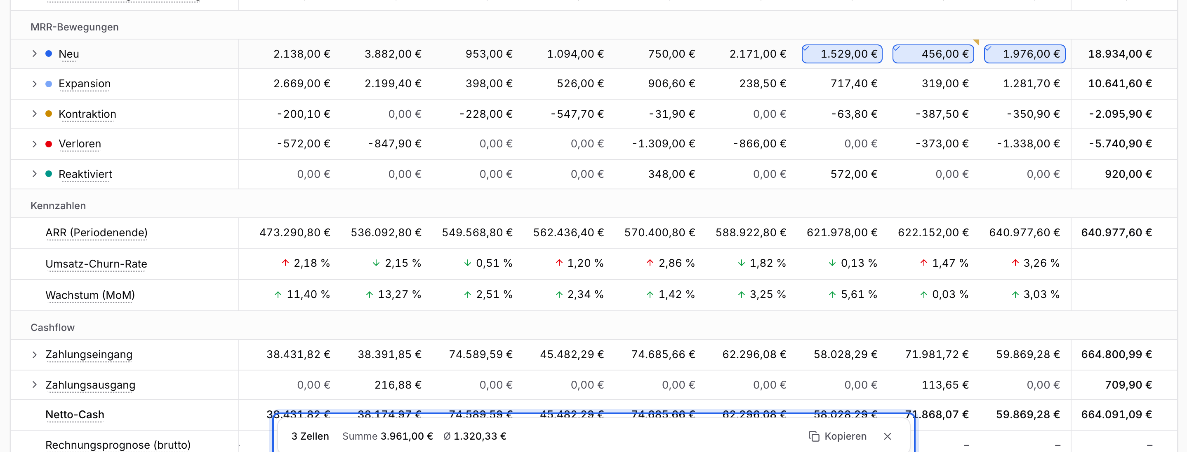
Task: Click the Cashflow section header
Action: (52, 327)
